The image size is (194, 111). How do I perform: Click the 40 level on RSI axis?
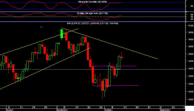(192, 19)
